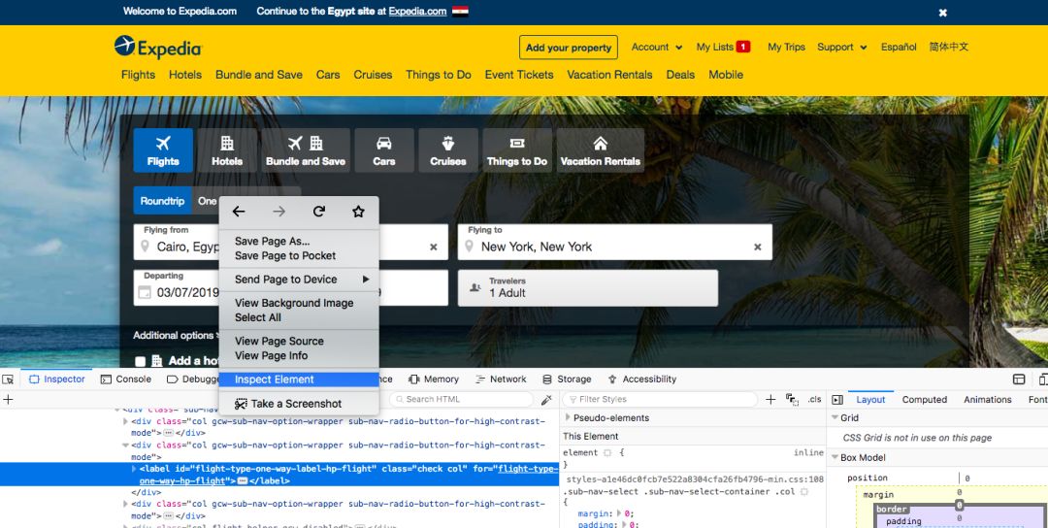This screenshot has width=1048, height=528.
Task: Add new CSS rule plus icon
Action: [x=770, y=399]
